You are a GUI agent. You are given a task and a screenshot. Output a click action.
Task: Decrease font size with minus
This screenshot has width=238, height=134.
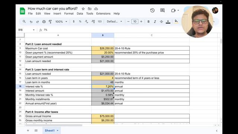(x=128, y=22)
